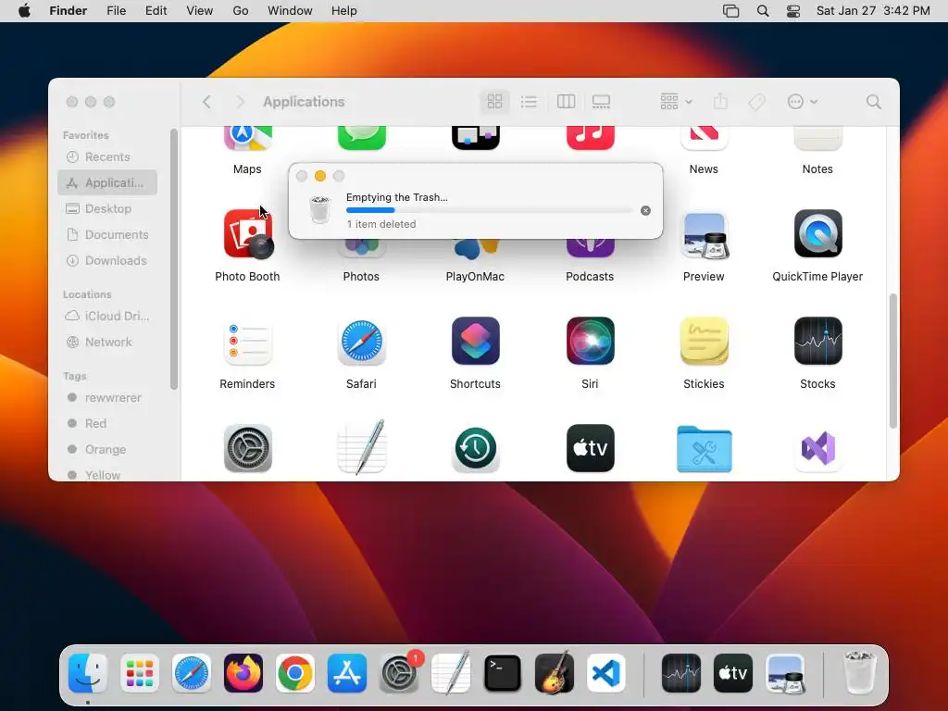Open Spotlight search in menu bar

[763, 11]
